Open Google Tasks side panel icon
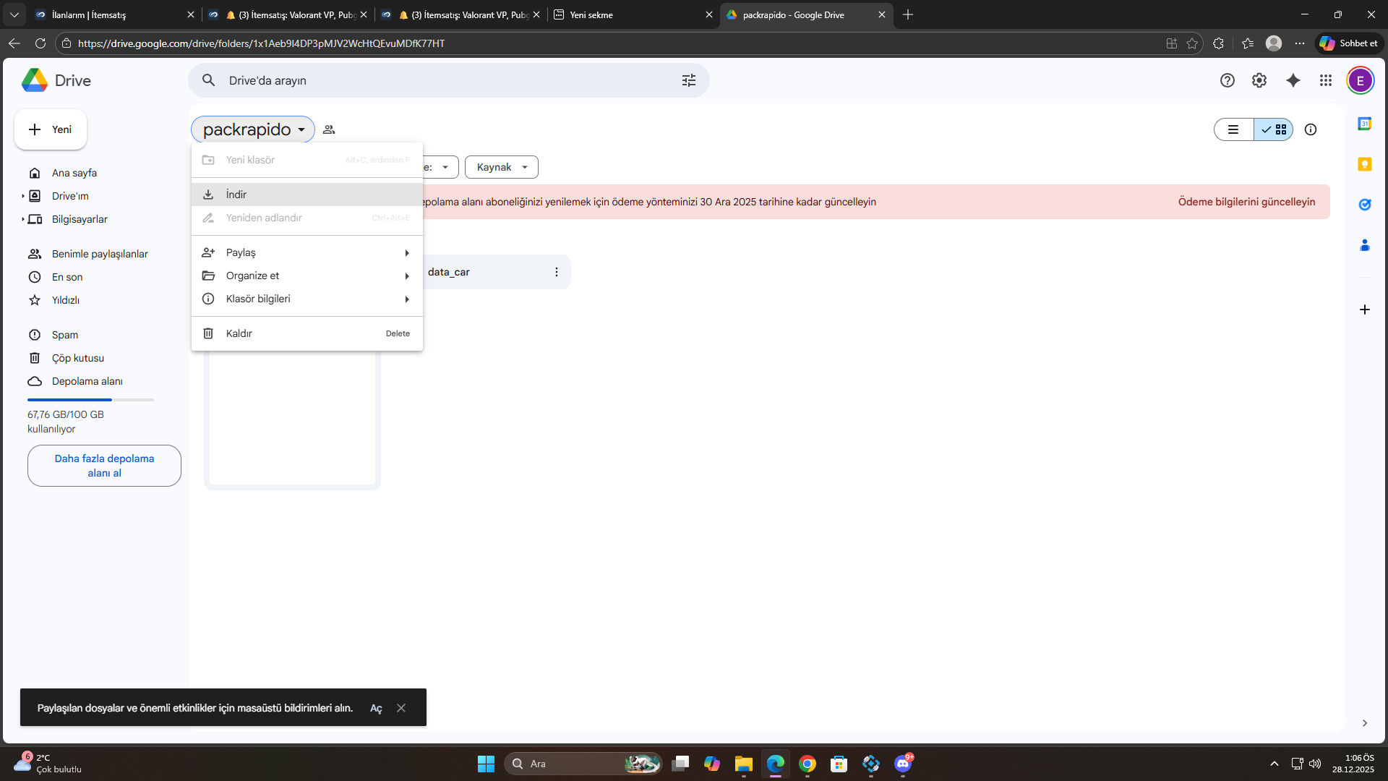Image resolution: width=1388 pixels, height=781 pixels. coord(1365,205)
